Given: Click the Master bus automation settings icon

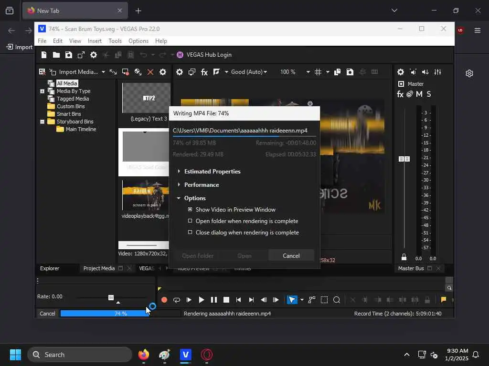Looking at the screenshot, I should pyautogui.click(x=409, y=94).
